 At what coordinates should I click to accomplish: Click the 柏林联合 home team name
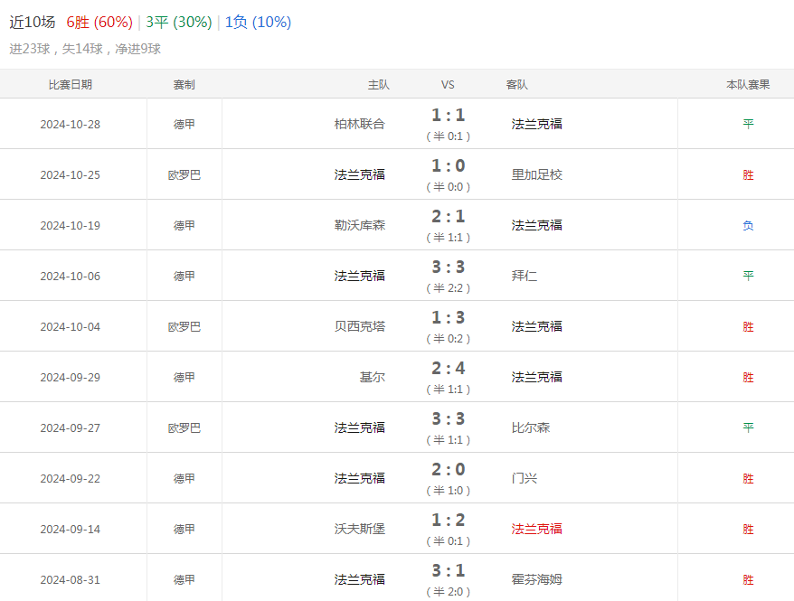[360, 124]
